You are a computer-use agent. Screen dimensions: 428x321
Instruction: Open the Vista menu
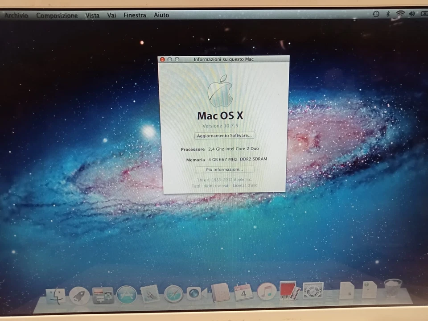pos(92,15)
